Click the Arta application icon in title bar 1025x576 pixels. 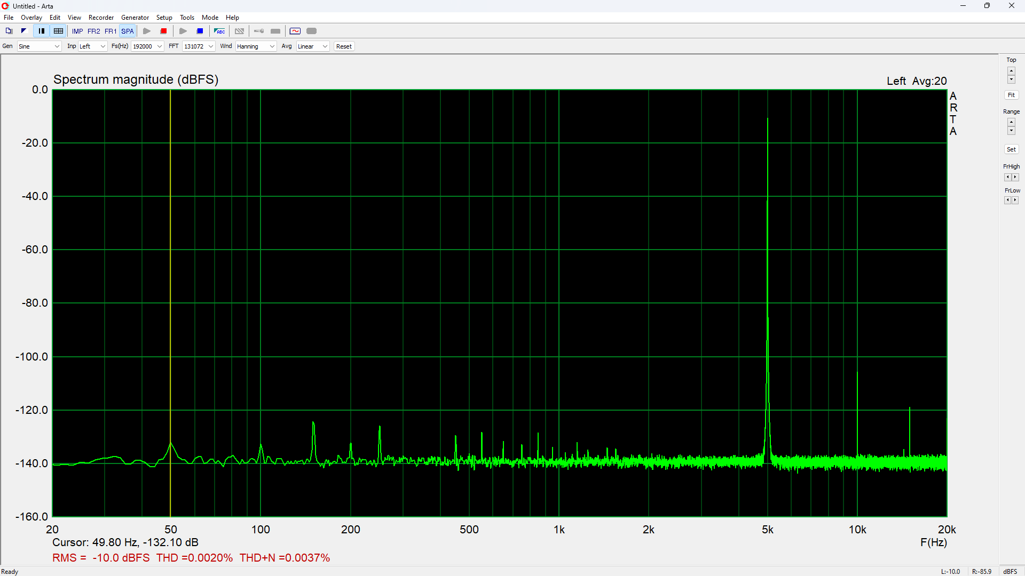click(x=5, y=6)
